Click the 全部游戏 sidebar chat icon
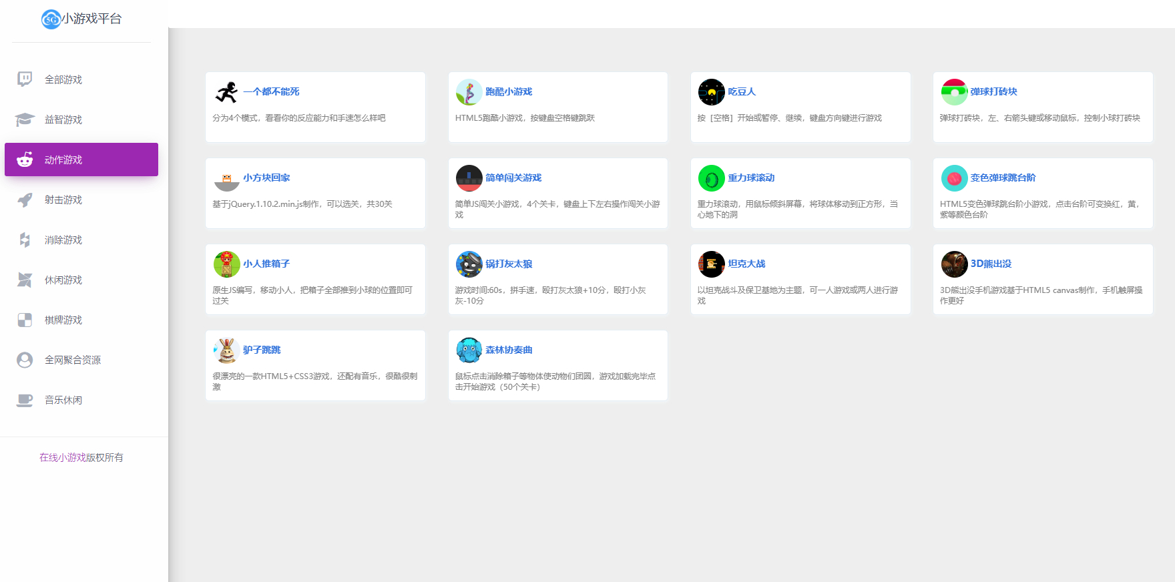The width and height of the screenshot is (1175, 582). point(25,79)
